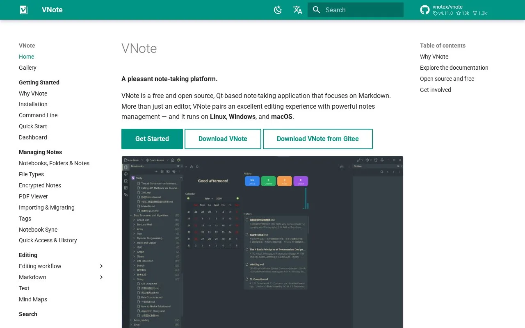The image size is (525, 328).
Task: Open the Text editing page
Action: (24, 288)
